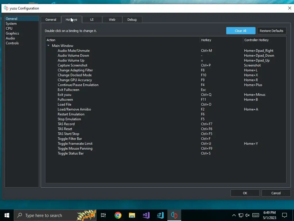Screen dimensions: 294x221
Task: Select the Restart Emulation action
Action: coord(71,114)
